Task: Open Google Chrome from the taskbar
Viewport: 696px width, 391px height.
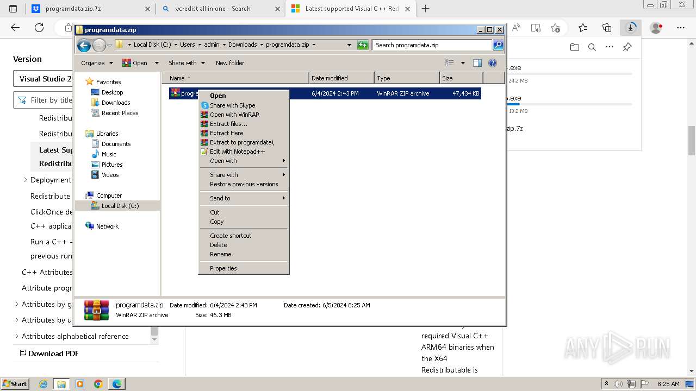Action: [98, 384]
